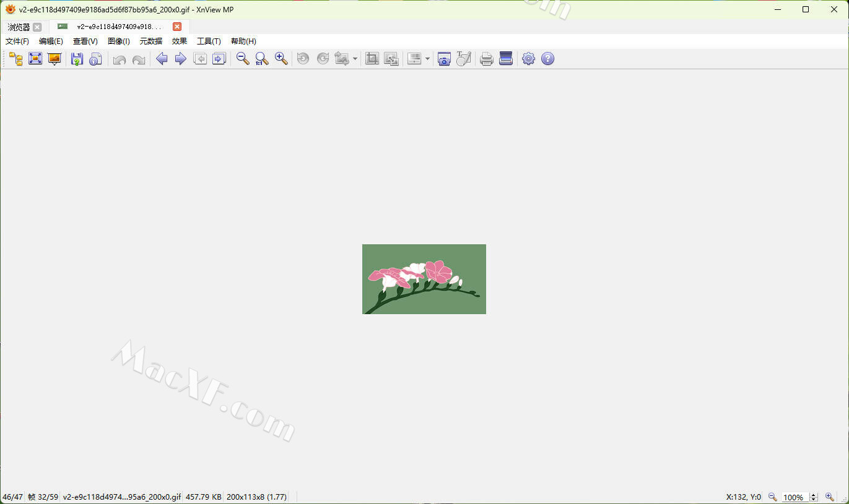Open the lossless transform dropdown arrow

click(x=355, y=59)
